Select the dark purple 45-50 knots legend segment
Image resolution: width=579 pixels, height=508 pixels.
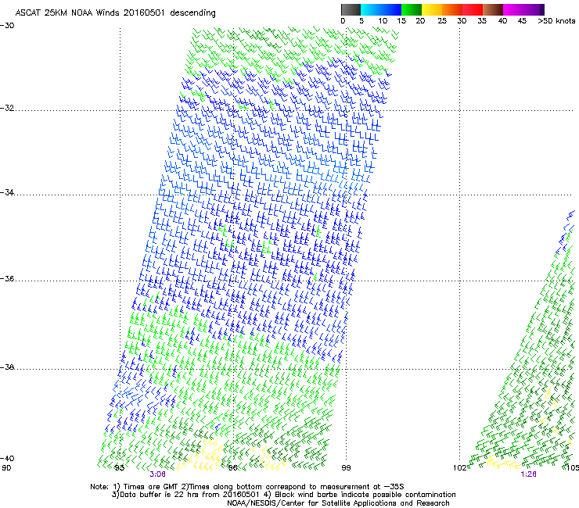(x=534, y=9)
